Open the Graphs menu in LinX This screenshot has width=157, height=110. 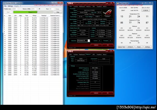coord(16,6)
